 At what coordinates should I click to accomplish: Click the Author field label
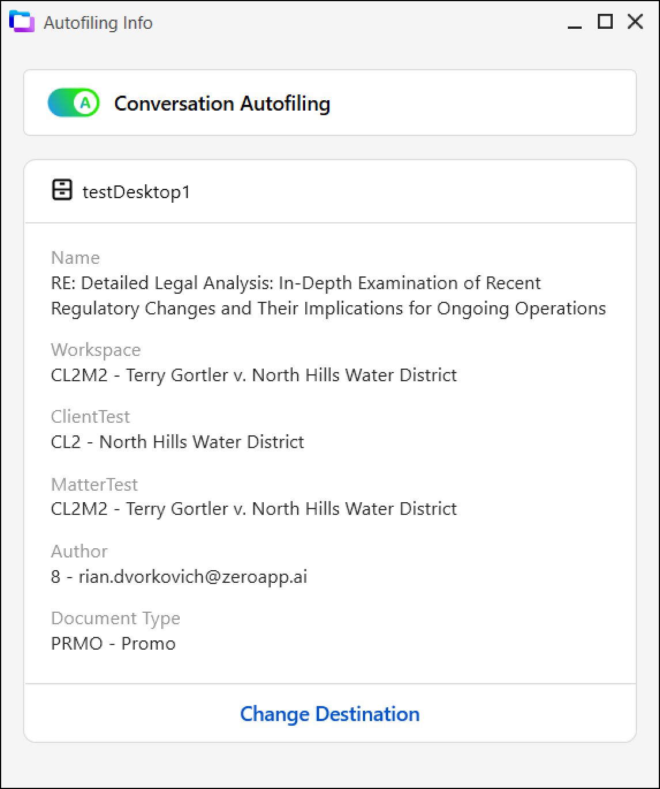[79, 551]
